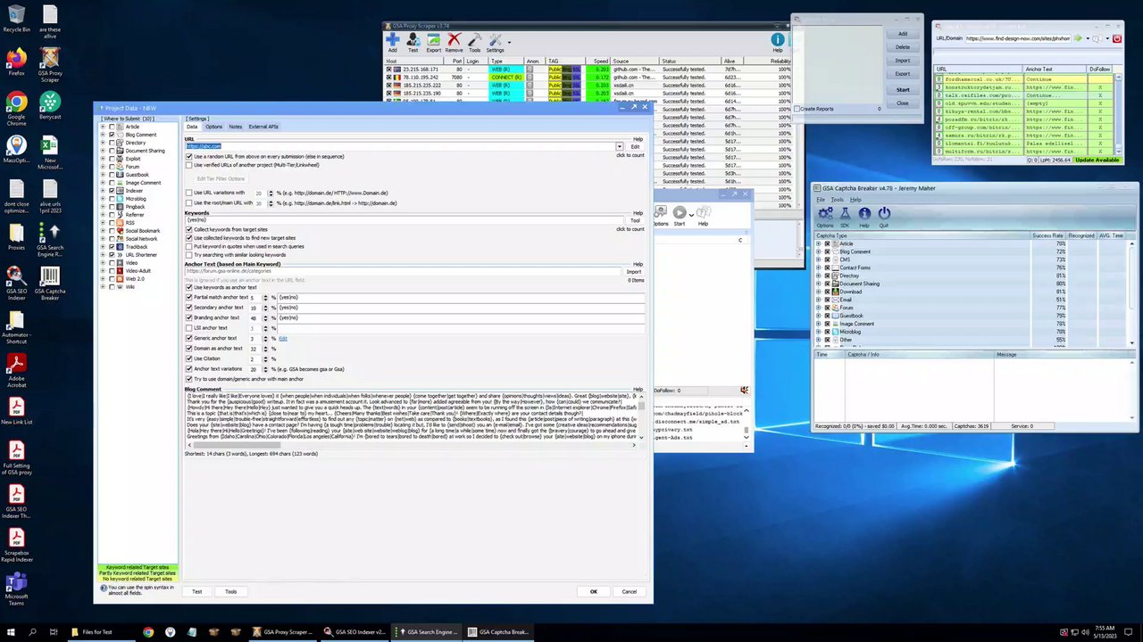Switch to Options tab in Project Data

[x=213, y=127]
